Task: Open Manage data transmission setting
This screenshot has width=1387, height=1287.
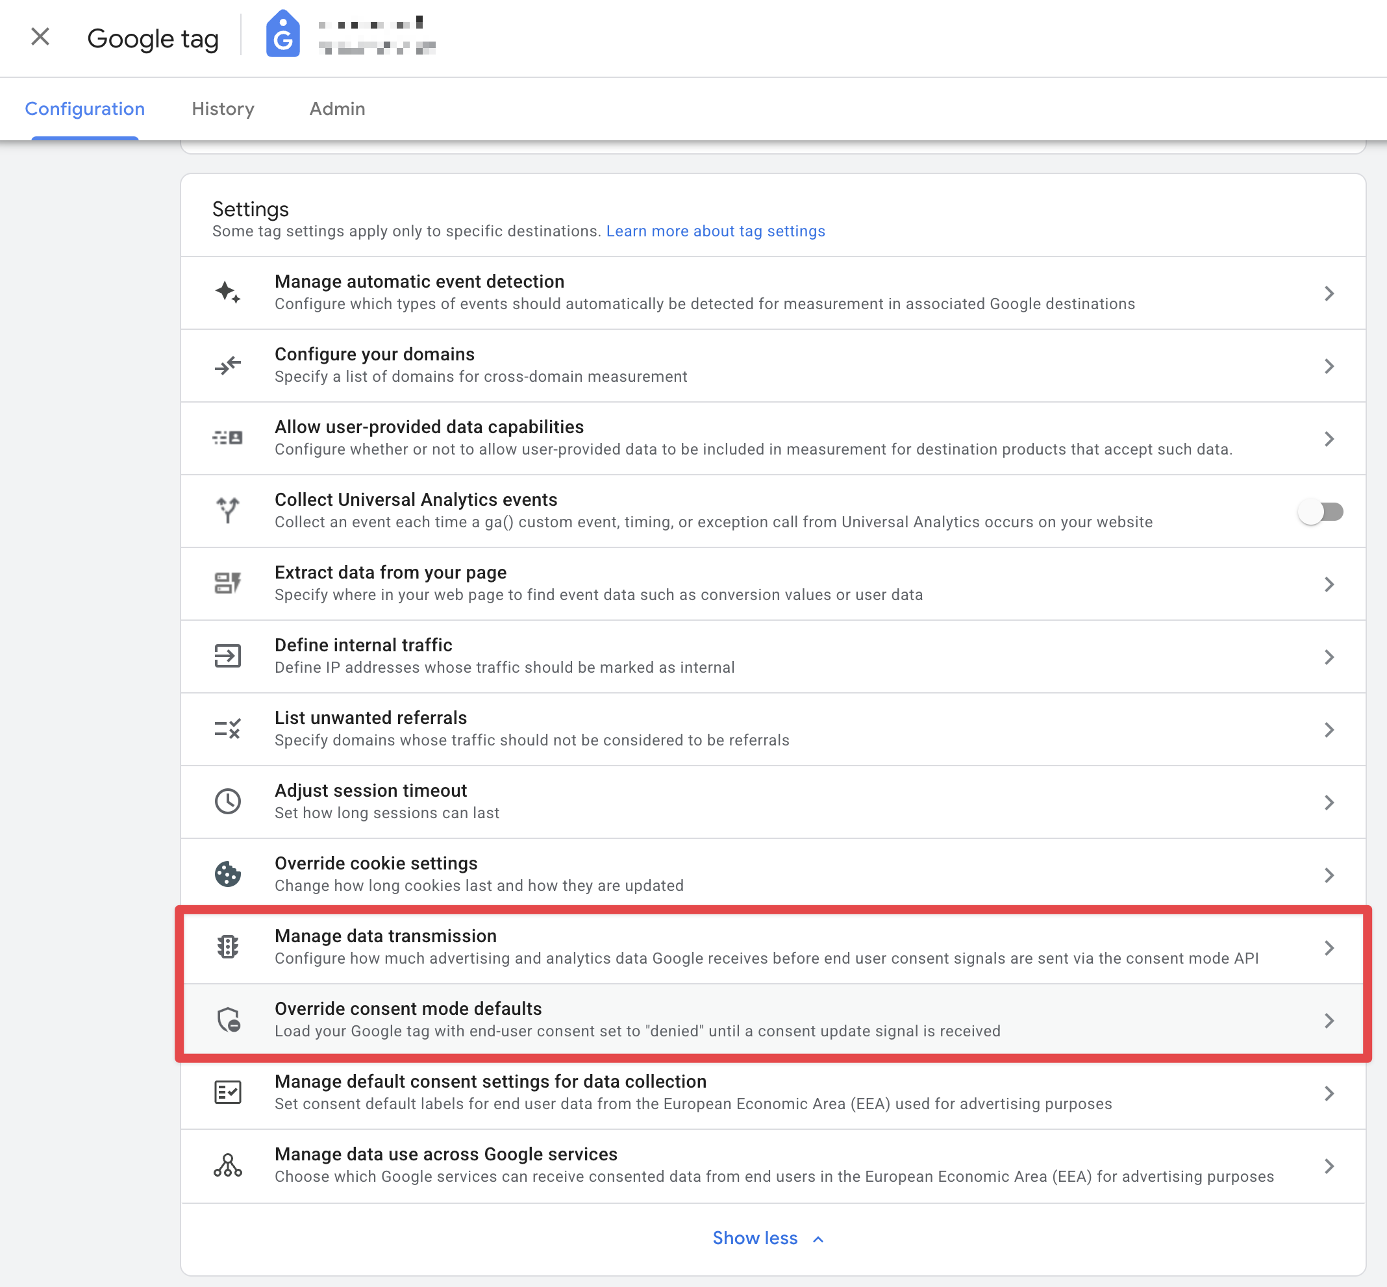Action: (773, 947)
